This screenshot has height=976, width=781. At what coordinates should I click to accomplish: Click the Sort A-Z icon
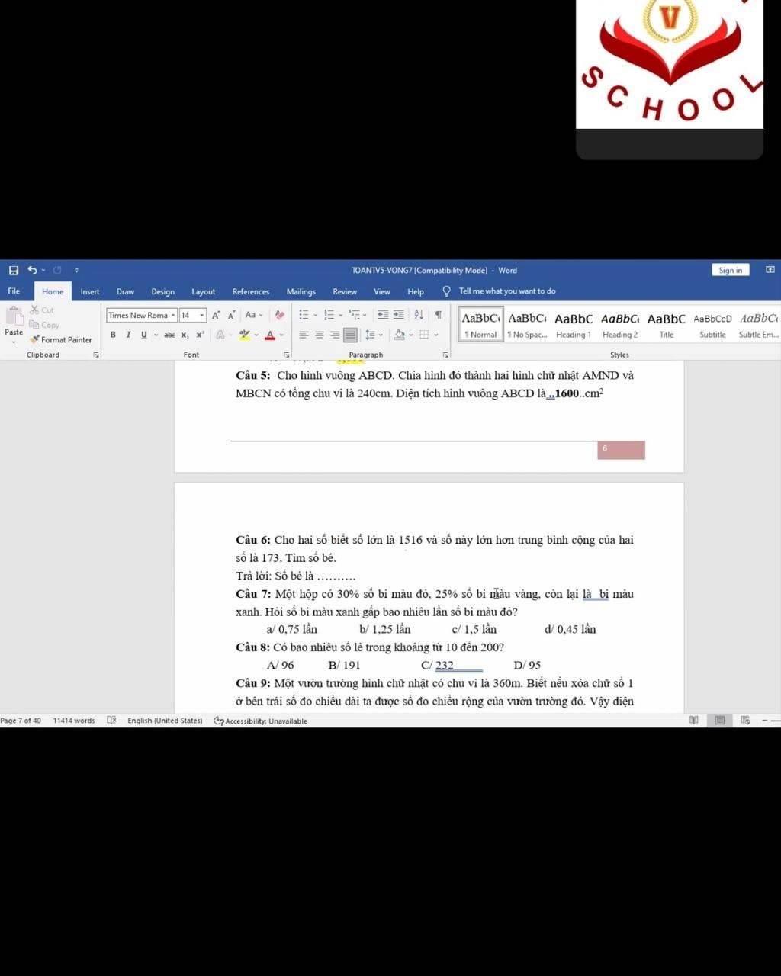pos(419,315)
